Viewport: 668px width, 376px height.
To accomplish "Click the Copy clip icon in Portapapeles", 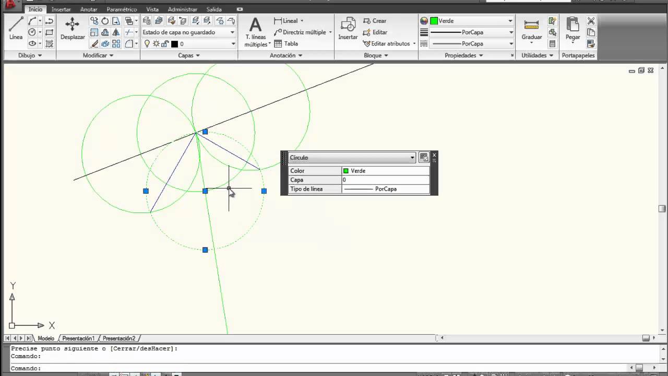I will point(591,32).
